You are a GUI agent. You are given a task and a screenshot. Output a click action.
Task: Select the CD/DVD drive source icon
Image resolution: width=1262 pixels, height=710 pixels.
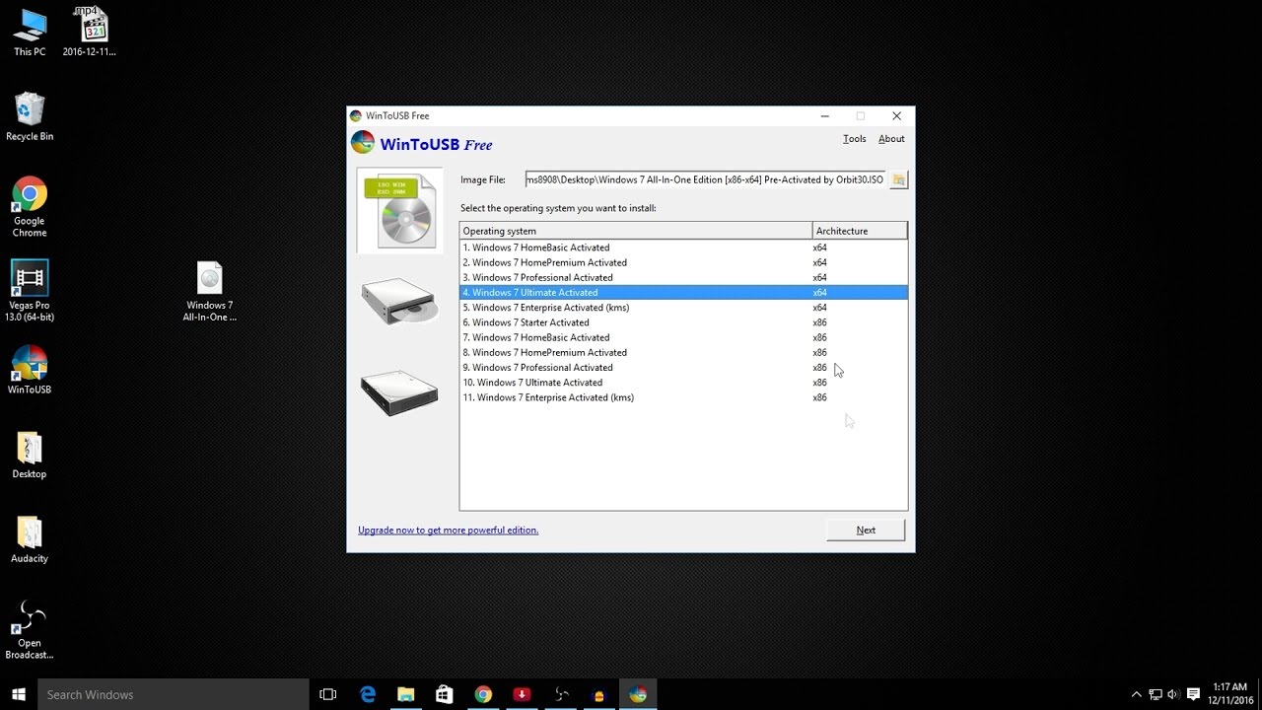pyautogui.click(x=399, y=302)
